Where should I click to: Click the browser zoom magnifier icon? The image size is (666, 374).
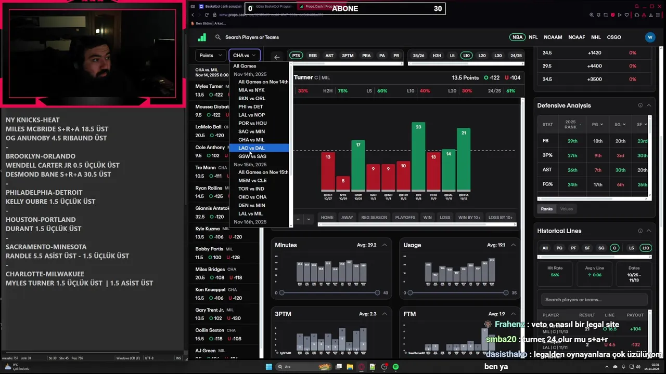(592, 15)
